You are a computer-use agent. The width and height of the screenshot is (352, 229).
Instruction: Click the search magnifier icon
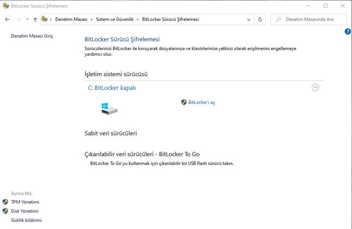click(279, 19)
